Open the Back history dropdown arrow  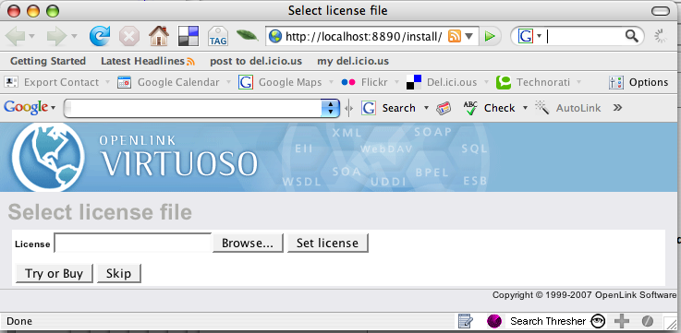click(32, 36)
